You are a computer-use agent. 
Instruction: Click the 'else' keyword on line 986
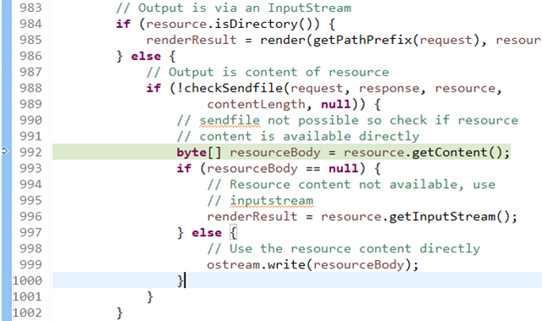click(x=146, y=56)
